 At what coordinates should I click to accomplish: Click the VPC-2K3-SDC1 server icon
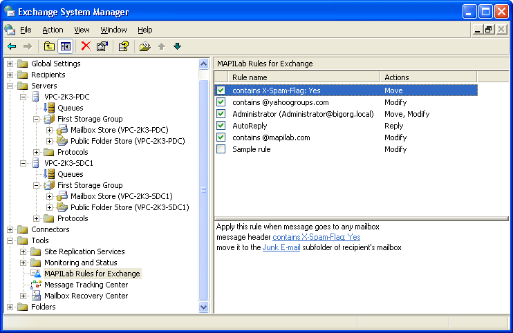(x=36, y=163)
